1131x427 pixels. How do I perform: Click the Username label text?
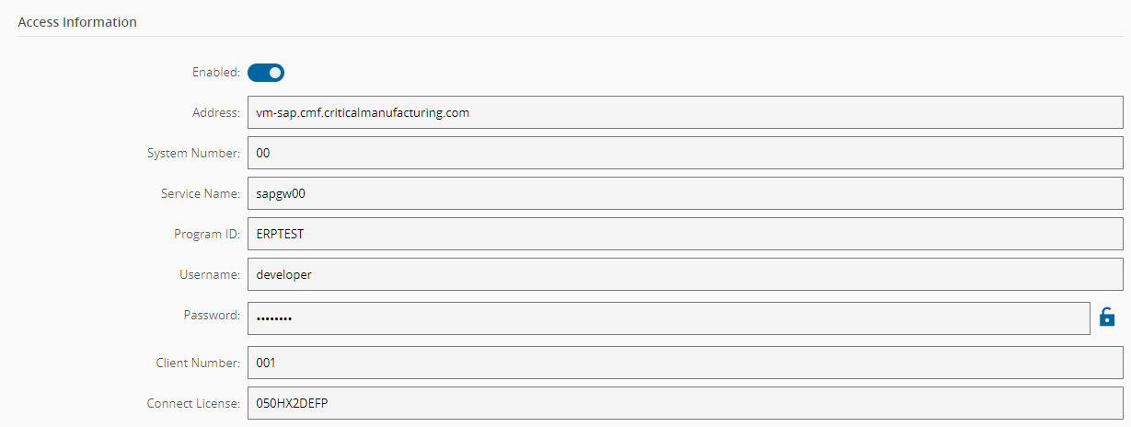click(x=210, y=274)
